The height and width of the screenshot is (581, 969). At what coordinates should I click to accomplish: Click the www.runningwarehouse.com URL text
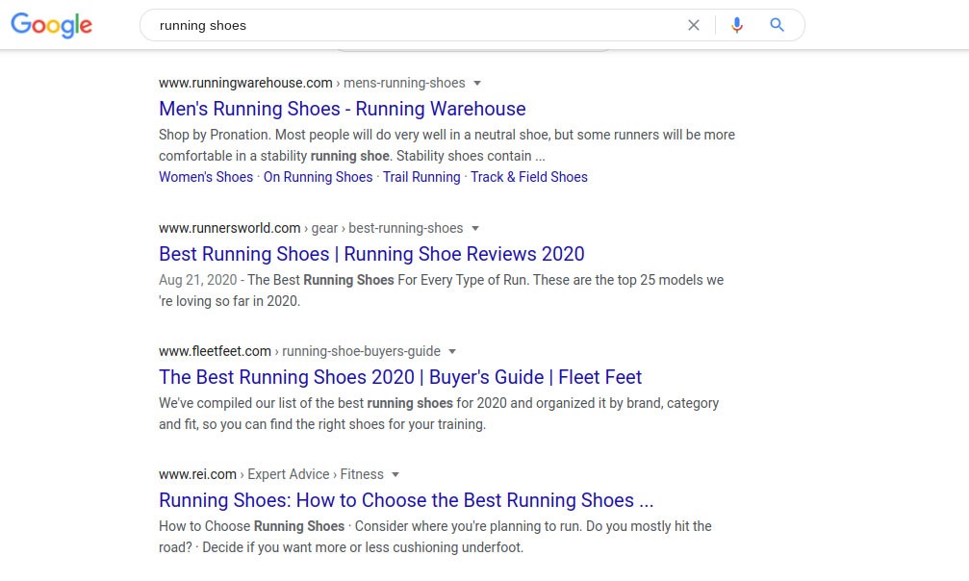click(x=245, y=83)
